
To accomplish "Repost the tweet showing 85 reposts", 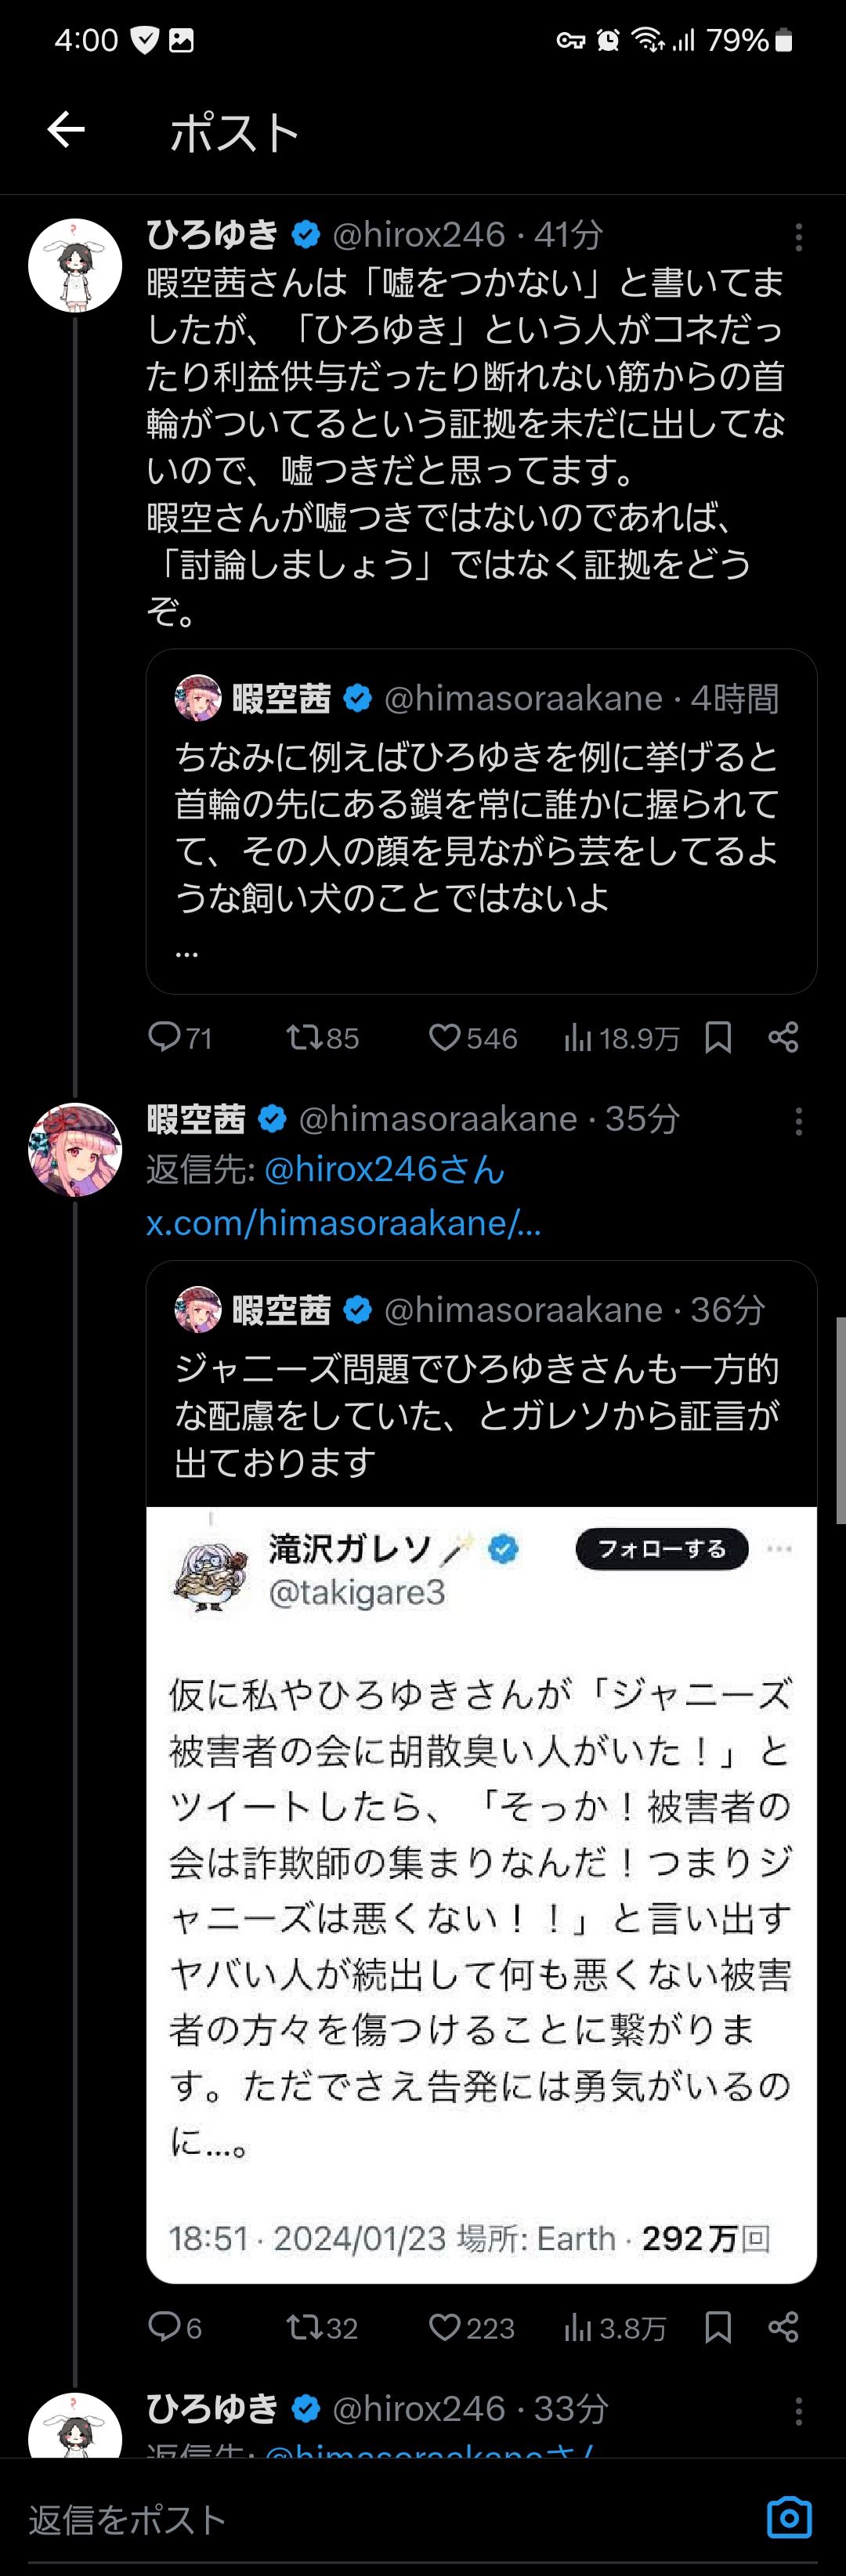I will (322, 1037).
